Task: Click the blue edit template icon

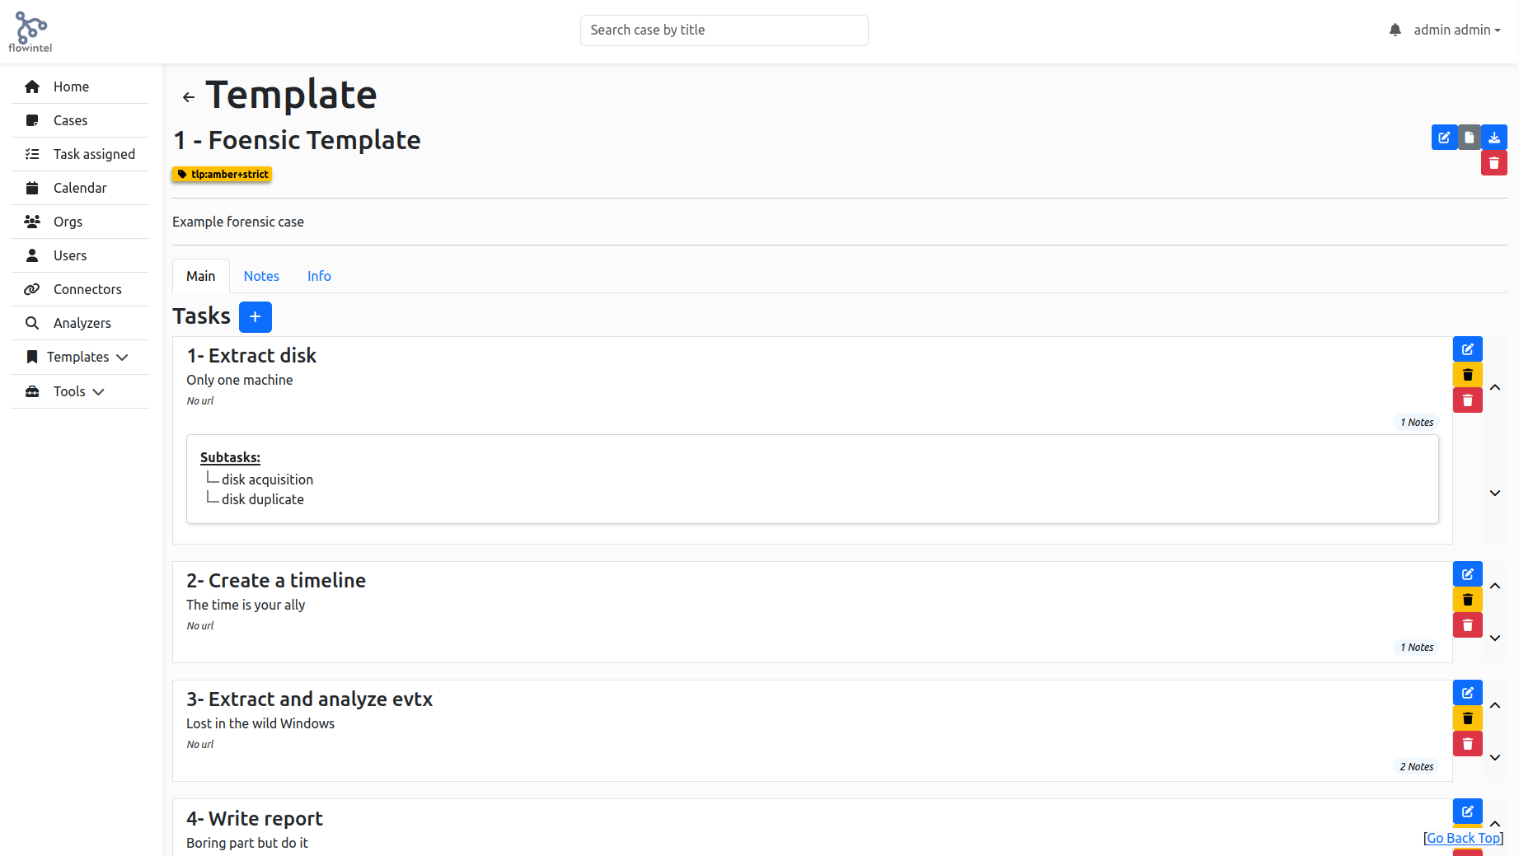Action: (1444, 138)
